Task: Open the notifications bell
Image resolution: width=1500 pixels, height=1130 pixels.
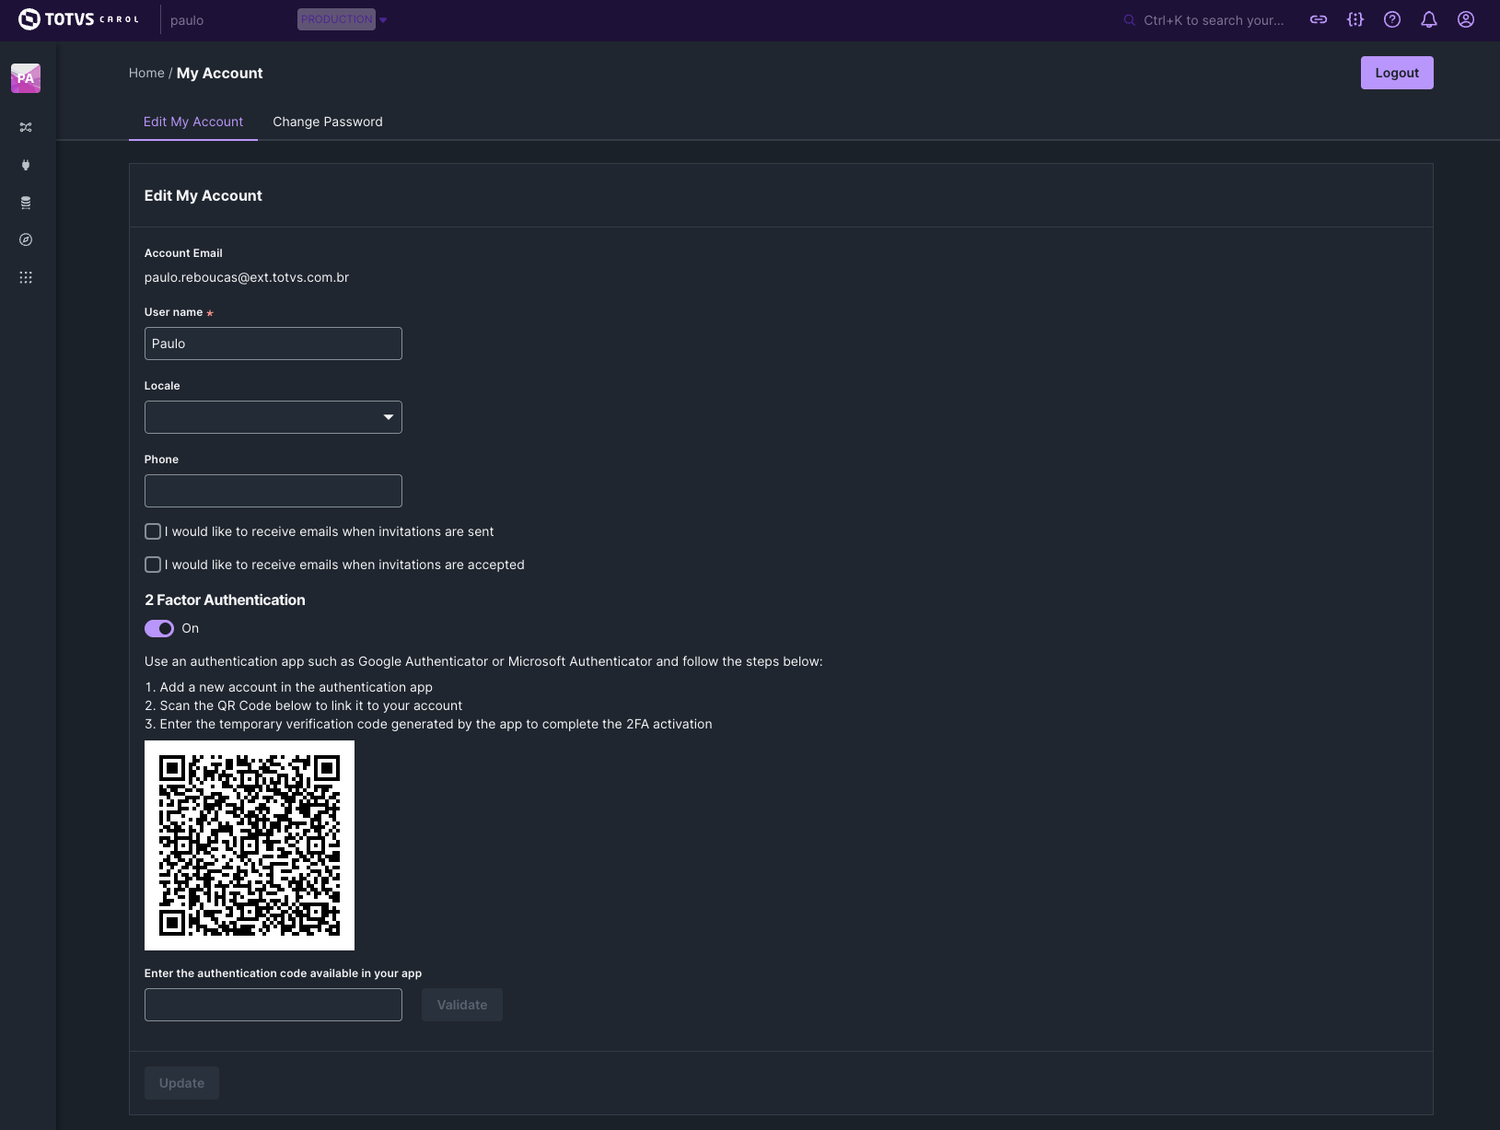Action: 1429,19
